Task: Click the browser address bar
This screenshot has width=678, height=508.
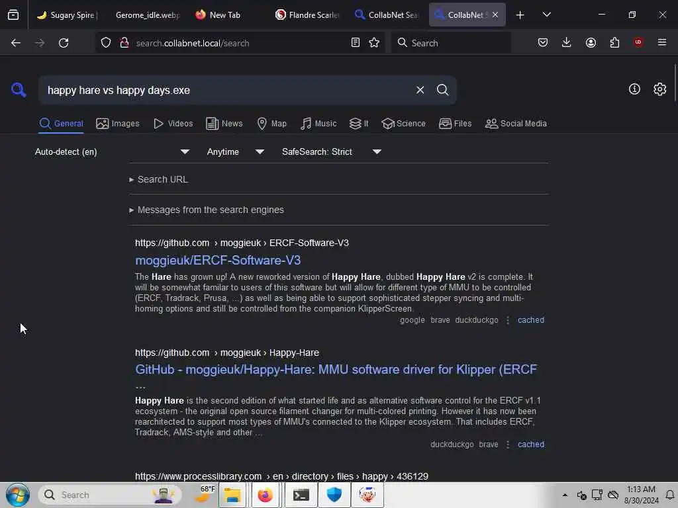Action: point(240,43)
